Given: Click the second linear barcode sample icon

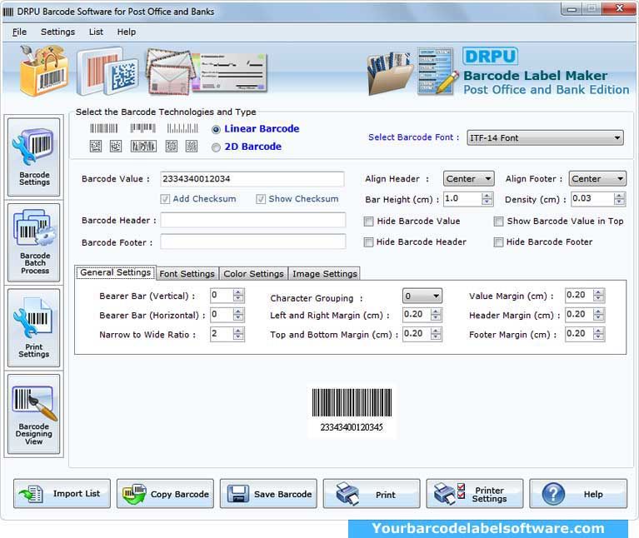Looking at the screenshot, I should [x=143, y=129].
